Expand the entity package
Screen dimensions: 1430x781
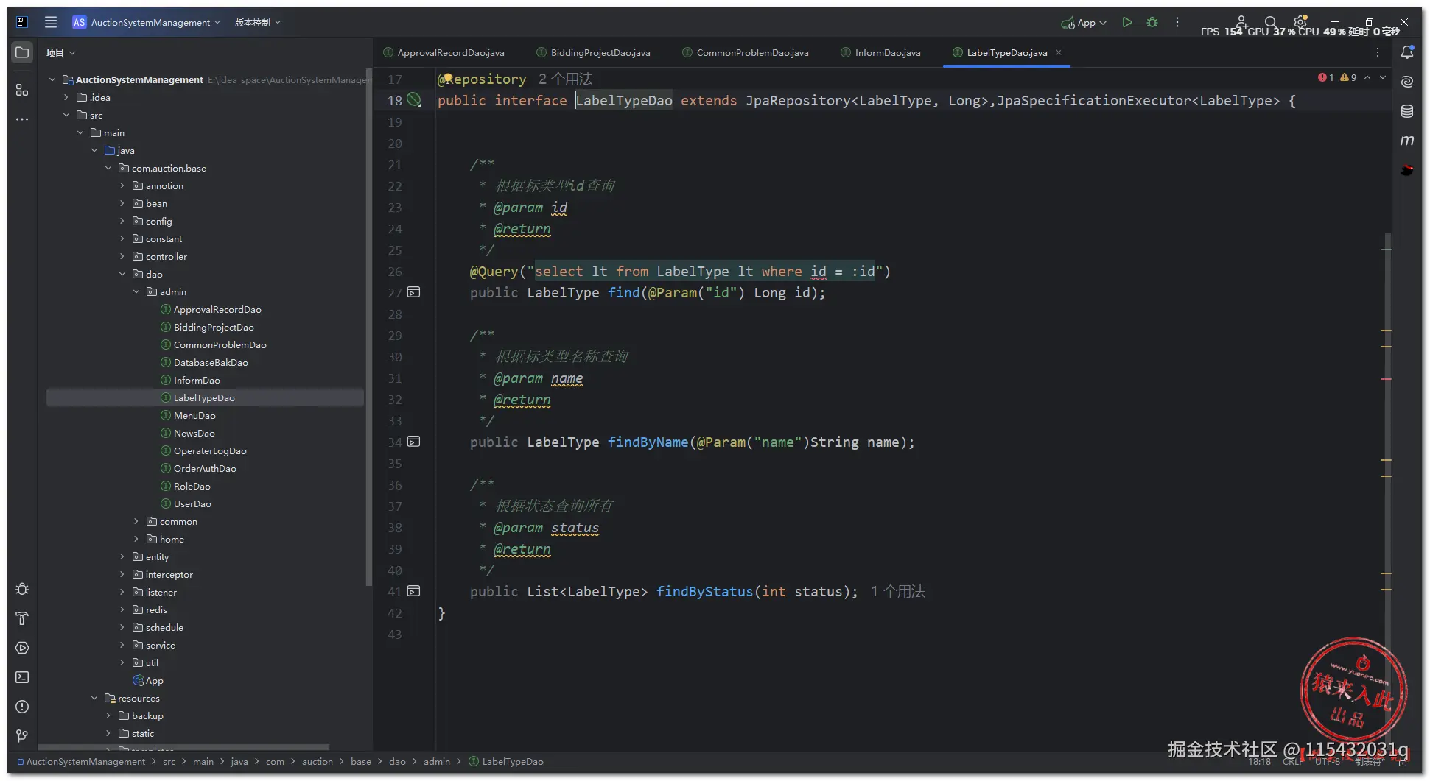tap(122, 556)
